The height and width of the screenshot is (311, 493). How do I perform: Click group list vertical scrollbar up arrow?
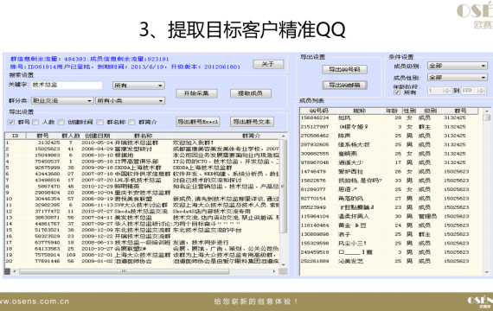[284, 136]
